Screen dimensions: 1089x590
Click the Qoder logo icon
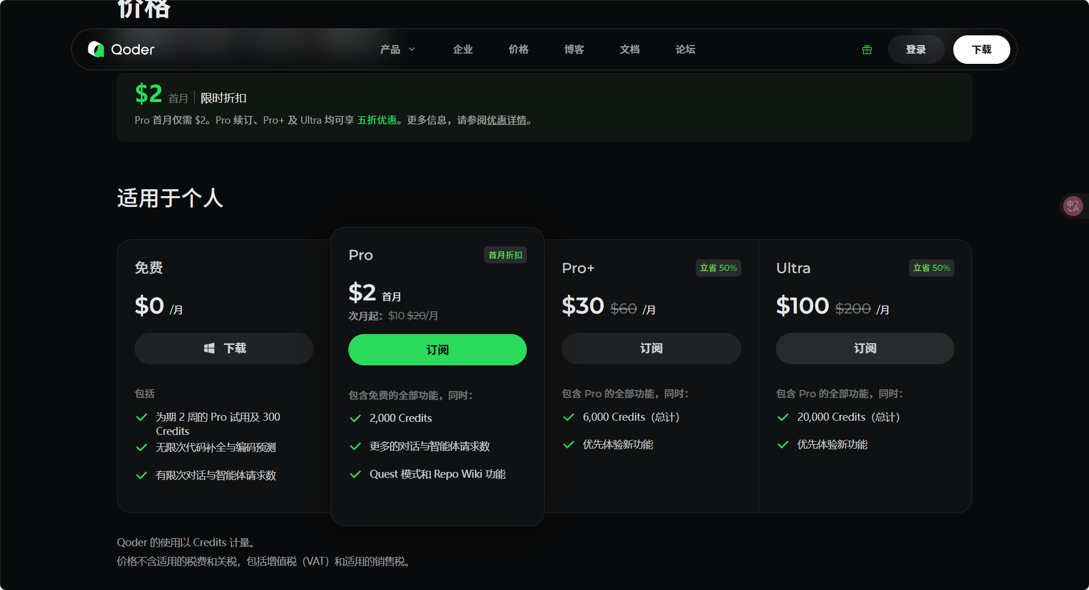pos(96,50)
